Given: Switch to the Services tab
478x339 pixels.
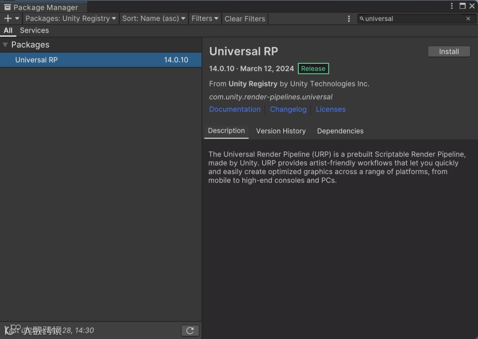Looking at the screenshot, I should pos(34,31).
